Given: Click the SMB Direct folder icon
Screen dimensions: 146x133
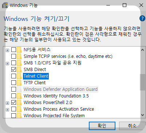Looking at the screenshot, I should (x=19, y=70).
